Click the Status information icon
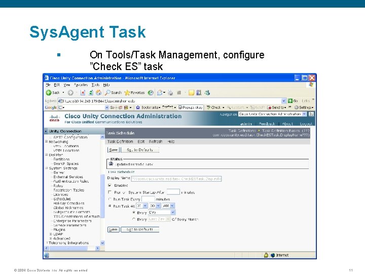365x274 pixels. pyautogui.click(x=111, y=164)
